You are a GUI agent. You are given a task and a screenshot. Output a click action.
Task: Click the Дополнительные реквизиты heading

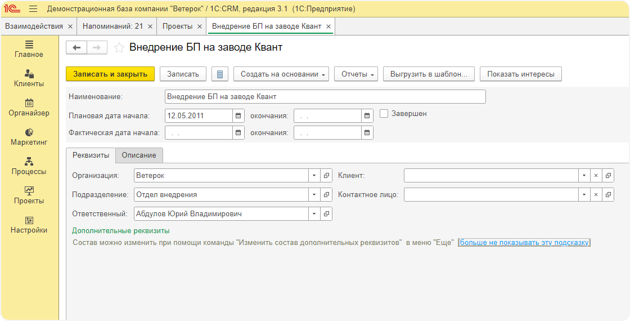click(x=120, y=231)
